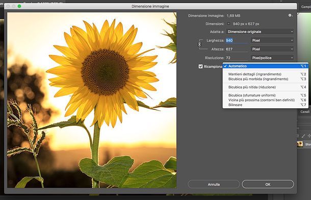Select the Automatico resampling option
Image resolution: width=311 pixels, height=200 pixels.
[x=266, y=66]
